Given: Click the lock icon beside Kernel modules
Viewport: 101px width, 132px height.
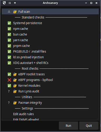Looking at the screenshot, I should tap(15, 86).
